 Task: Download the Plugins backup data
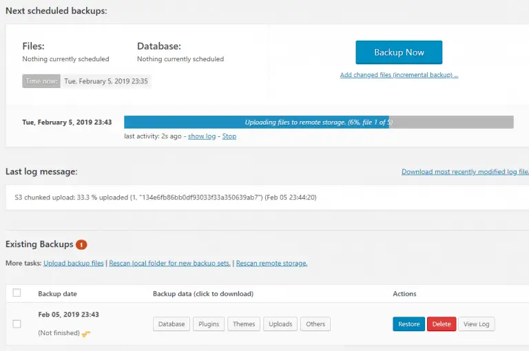point(209,324)
